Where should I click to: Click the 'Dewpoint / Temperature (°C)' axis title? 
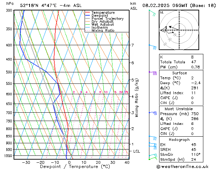pyautogui.click(x=75, y=167)
